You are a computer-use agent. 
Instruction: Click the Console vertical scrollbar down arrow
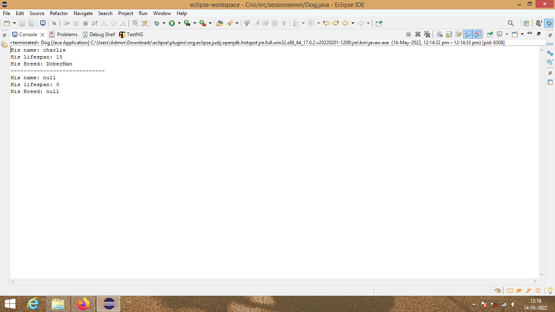[542, 275]
